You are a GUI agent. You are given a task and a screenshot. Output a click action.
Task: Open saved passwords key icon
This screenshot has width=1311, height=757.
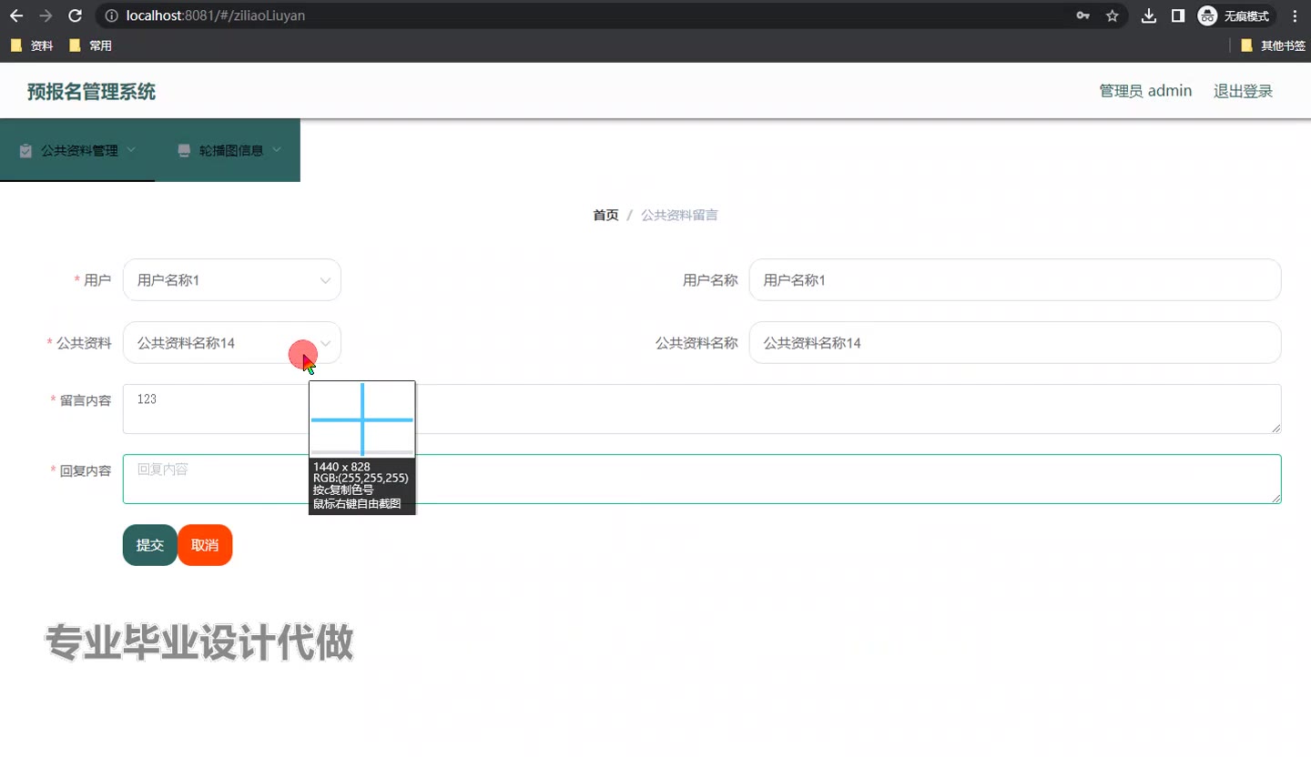coord(1083,15)
